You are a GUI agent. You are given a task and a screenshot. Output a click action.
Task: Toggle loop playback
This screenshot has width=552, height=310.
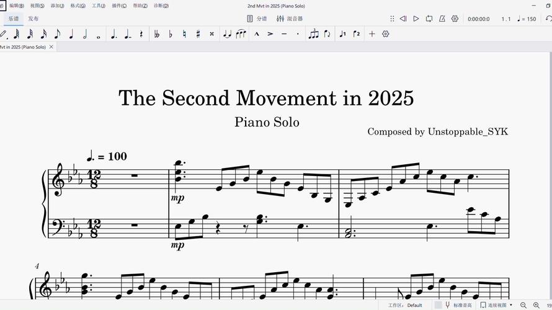click(429, 19)
